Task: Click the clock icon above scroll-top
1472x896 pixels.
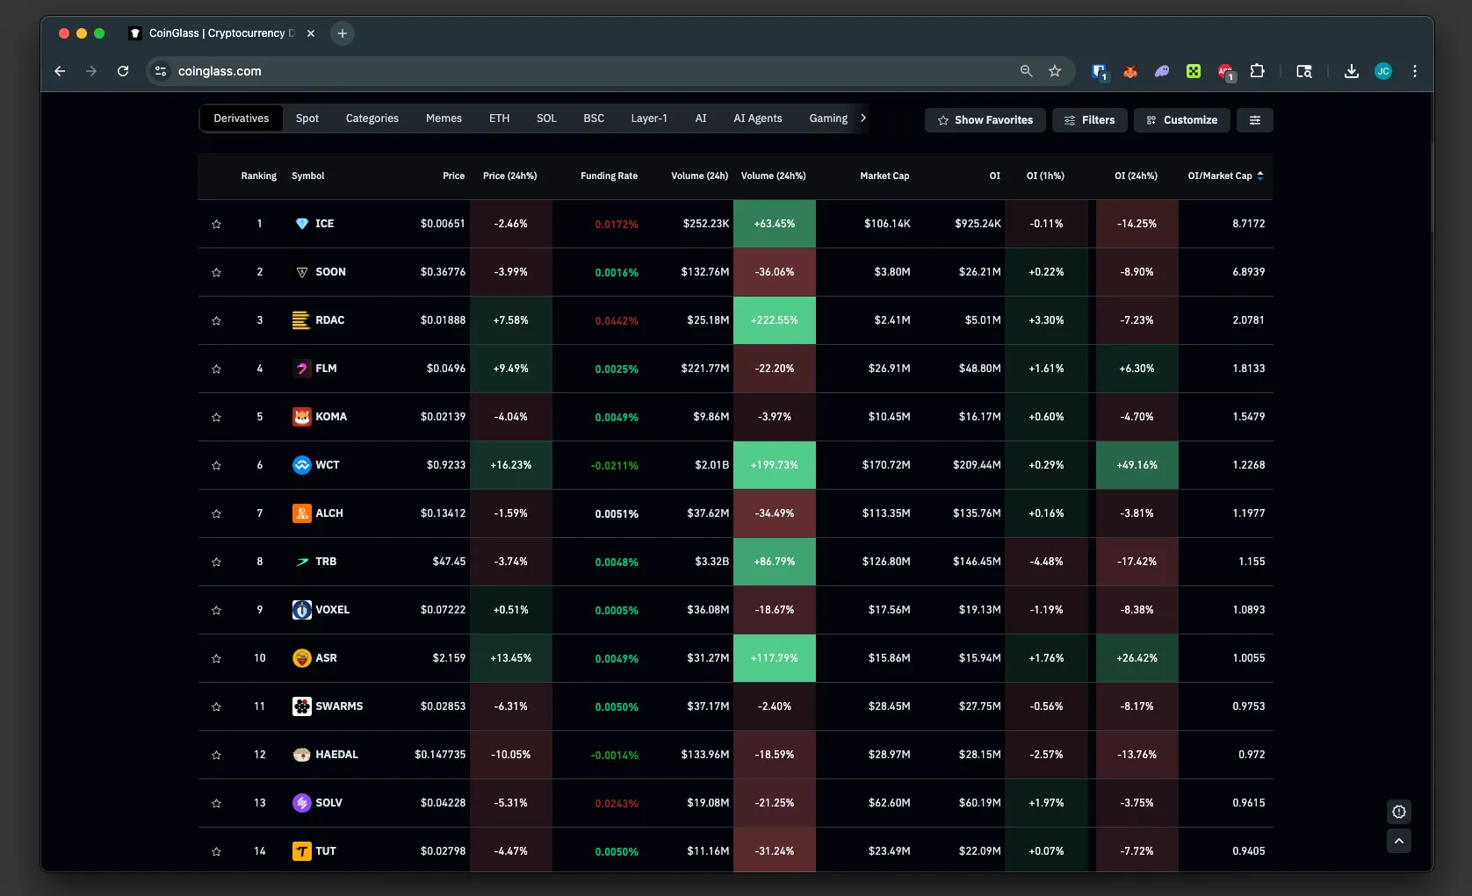Action: [x=1398, y=812]
